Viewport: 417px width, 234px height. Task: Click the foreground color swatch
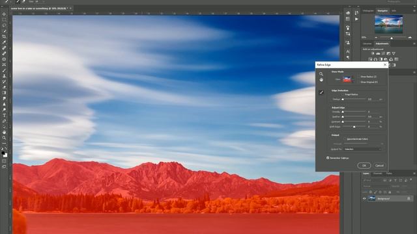tap(3, 153)
